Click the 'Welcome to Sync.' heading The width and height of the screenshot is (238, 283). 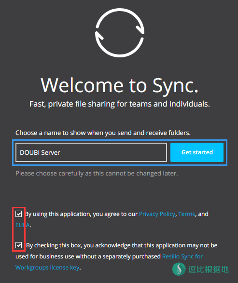pos(119,86)
